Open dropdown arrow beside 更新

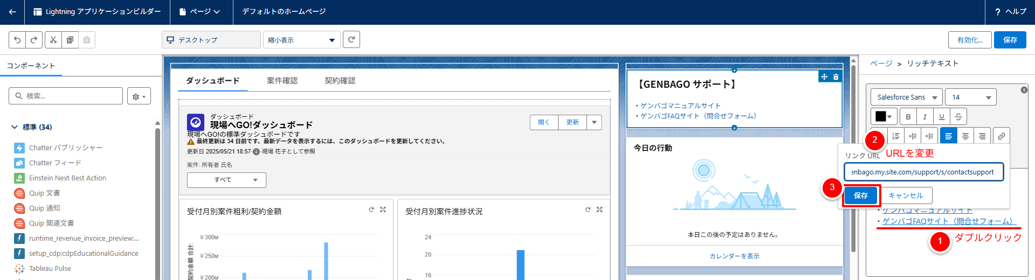tap(594, 122)
